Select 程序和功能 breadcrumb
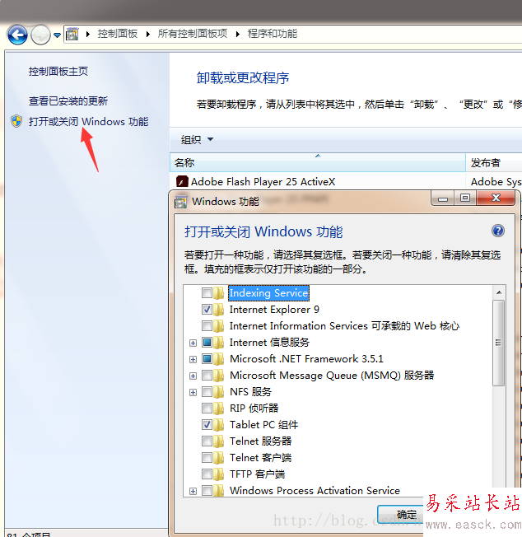Image resolution: width=522 pixels, height=537 pixels. click(x=273, y=34)
